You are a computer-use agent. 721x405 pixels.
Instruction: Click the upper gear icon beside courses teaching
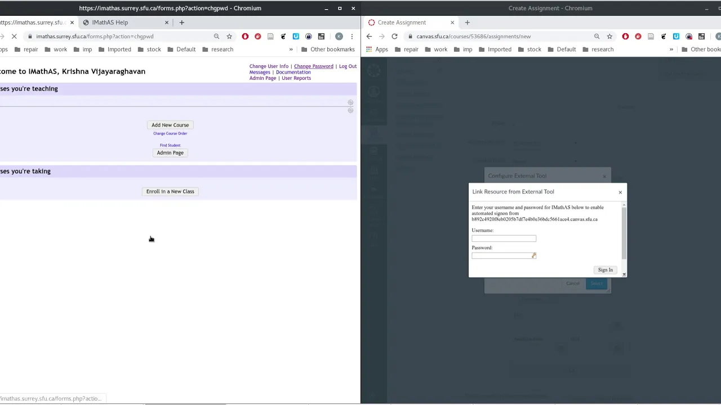click(x=350, y=103)
